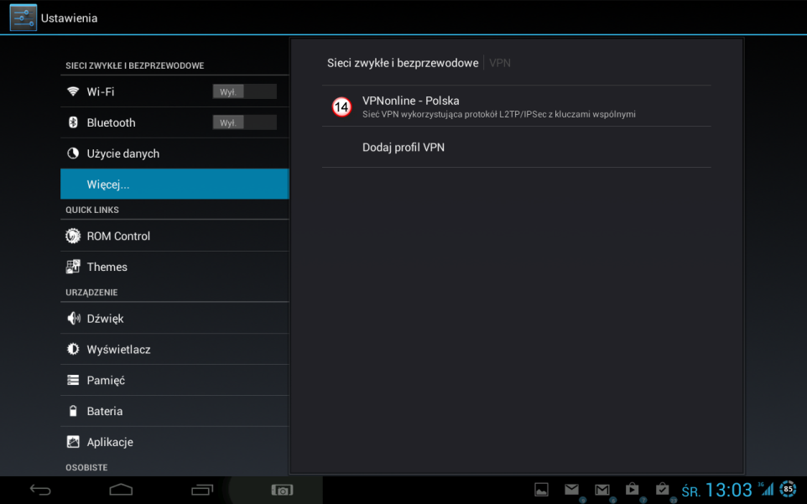Open the first mail notification icon

coord(572,489)
